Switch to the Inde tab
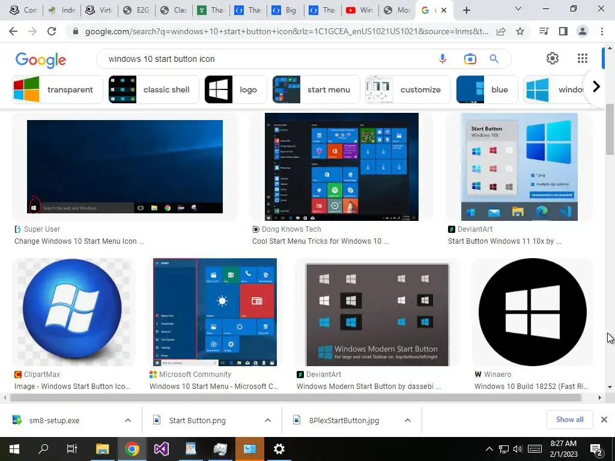 click(x=62, y=10)
